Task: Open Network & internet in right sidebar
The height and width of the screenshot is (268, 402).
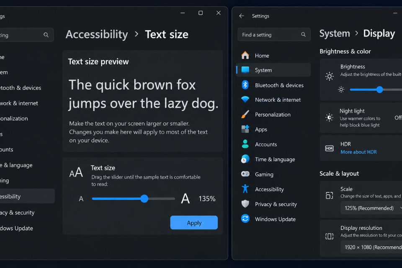Action: pos(273,100)
